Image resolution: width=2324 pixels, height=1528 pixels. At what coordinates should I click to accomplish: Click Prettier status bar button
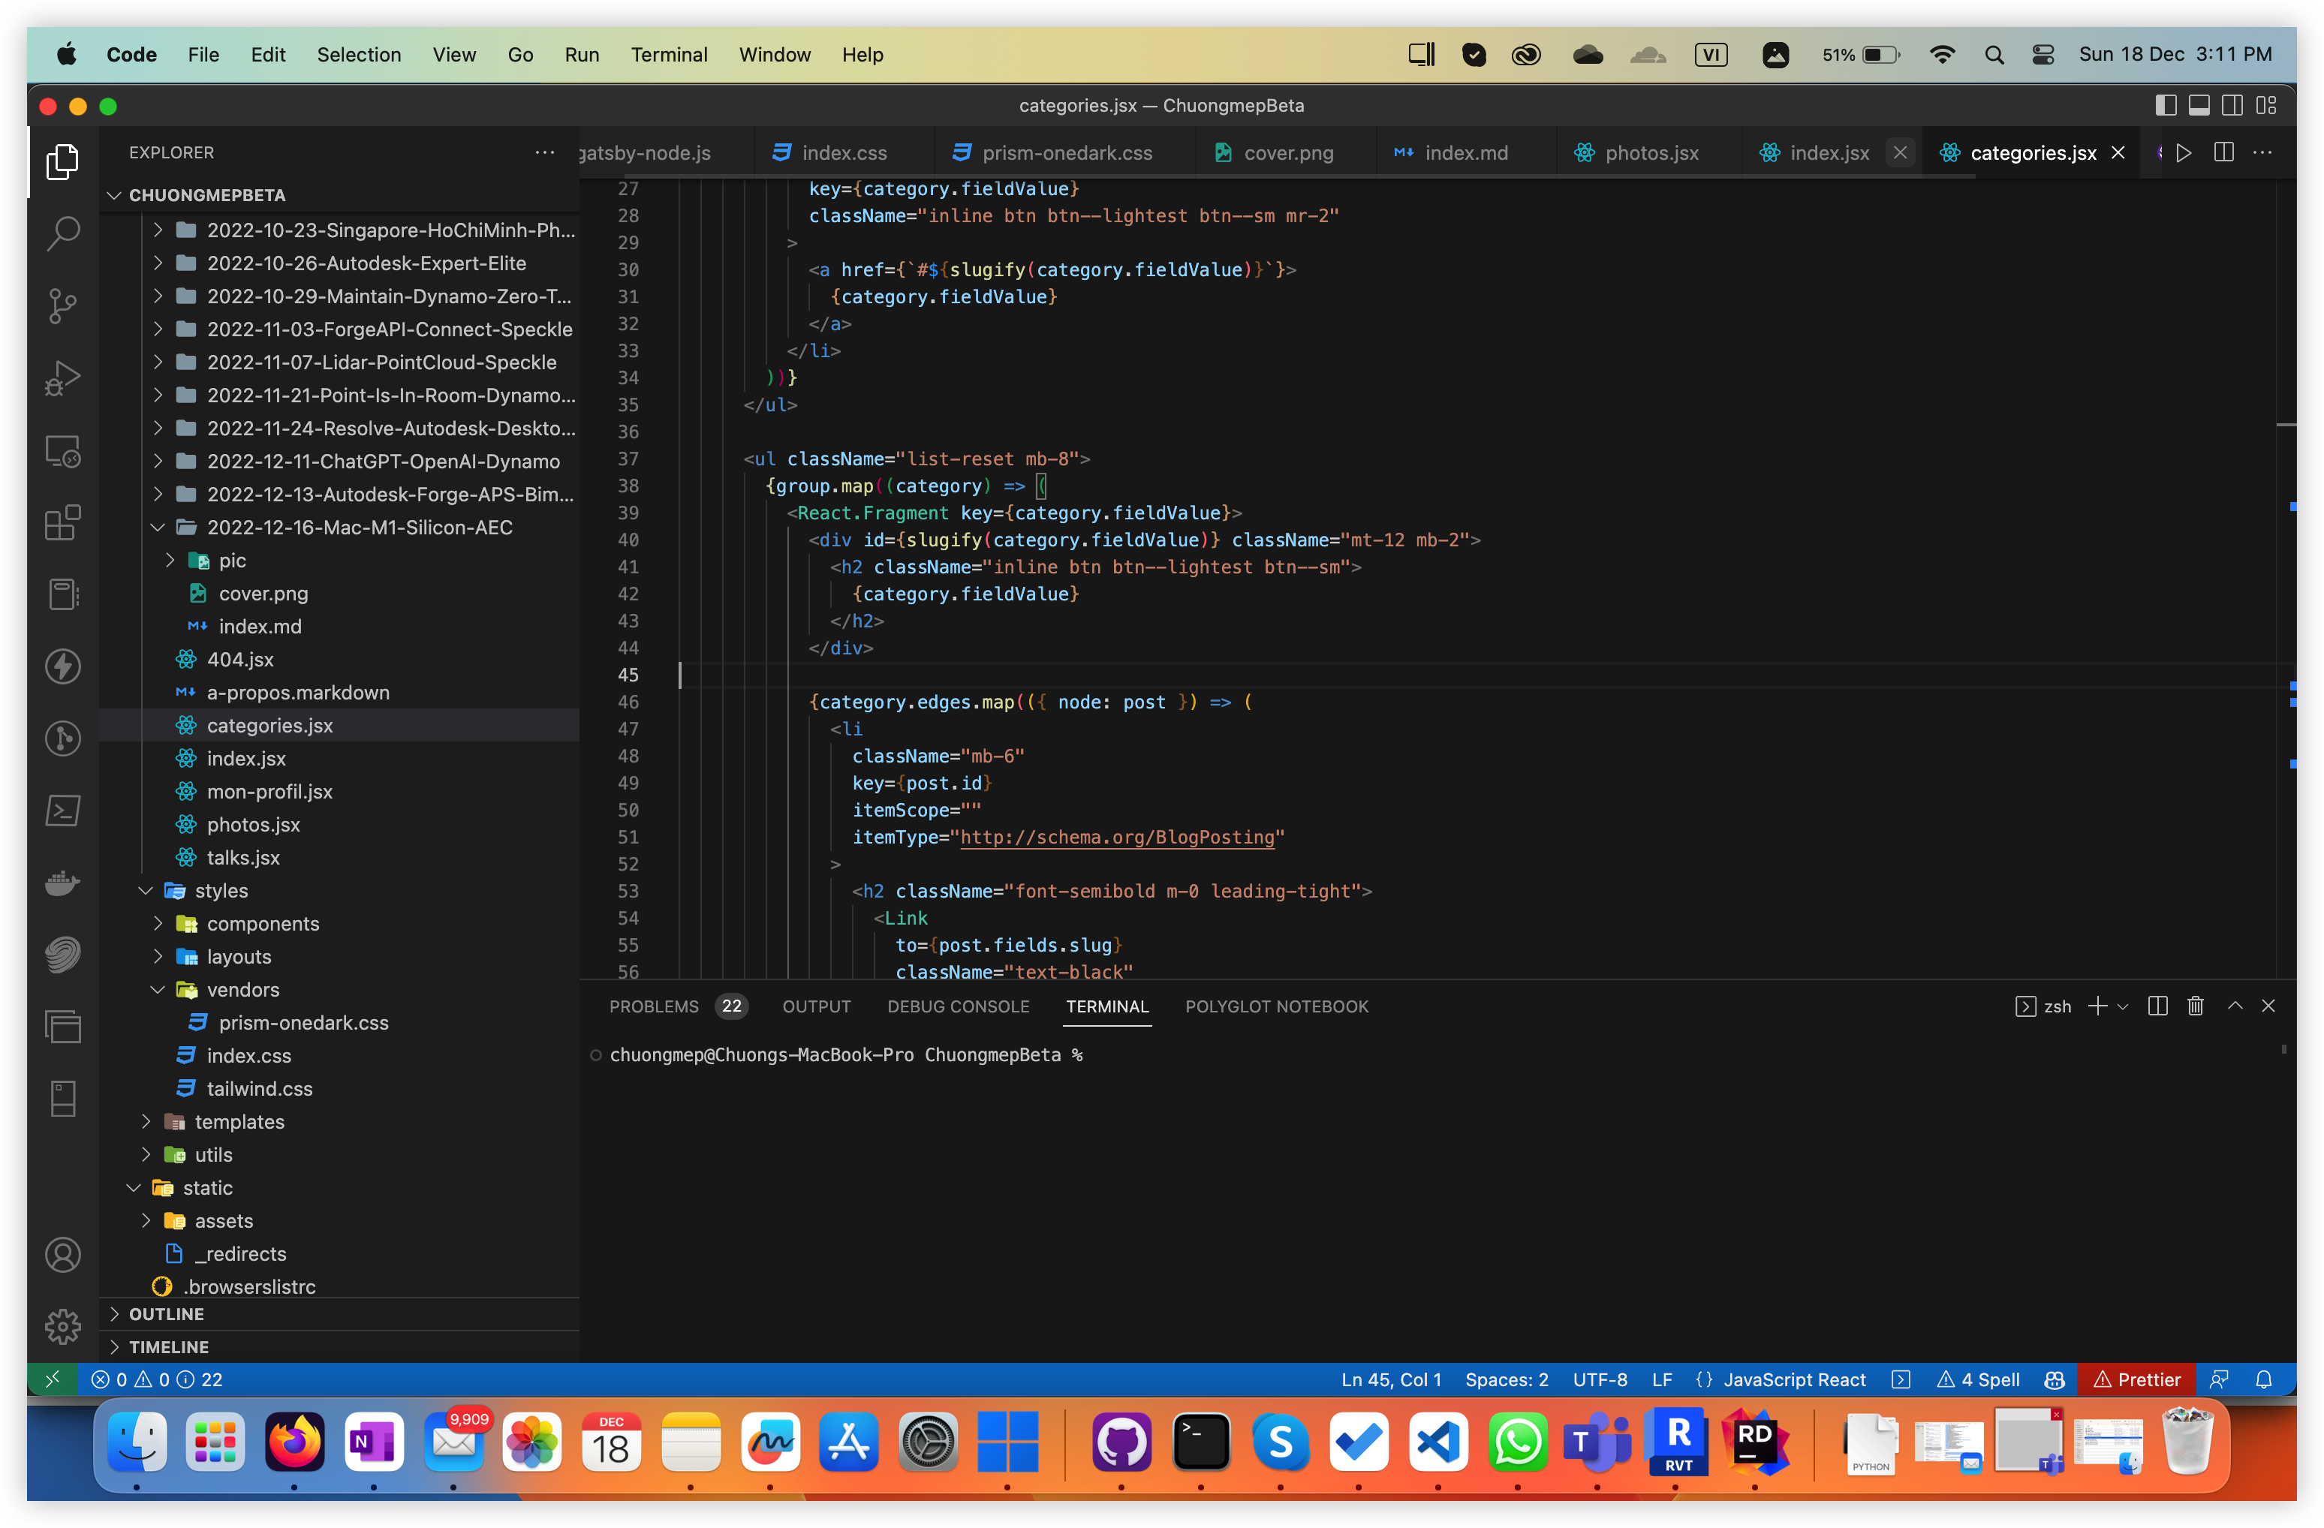pyautogui.click(x=2136, y=1379)
